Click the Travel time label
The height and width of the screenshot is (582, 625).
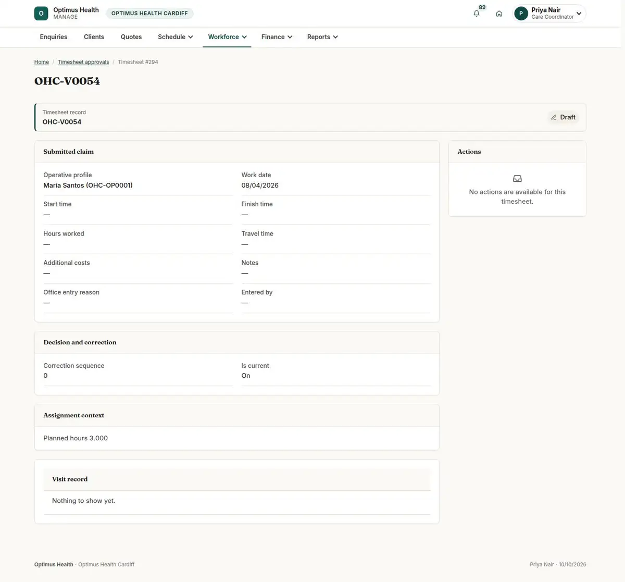tap(257, 234)
